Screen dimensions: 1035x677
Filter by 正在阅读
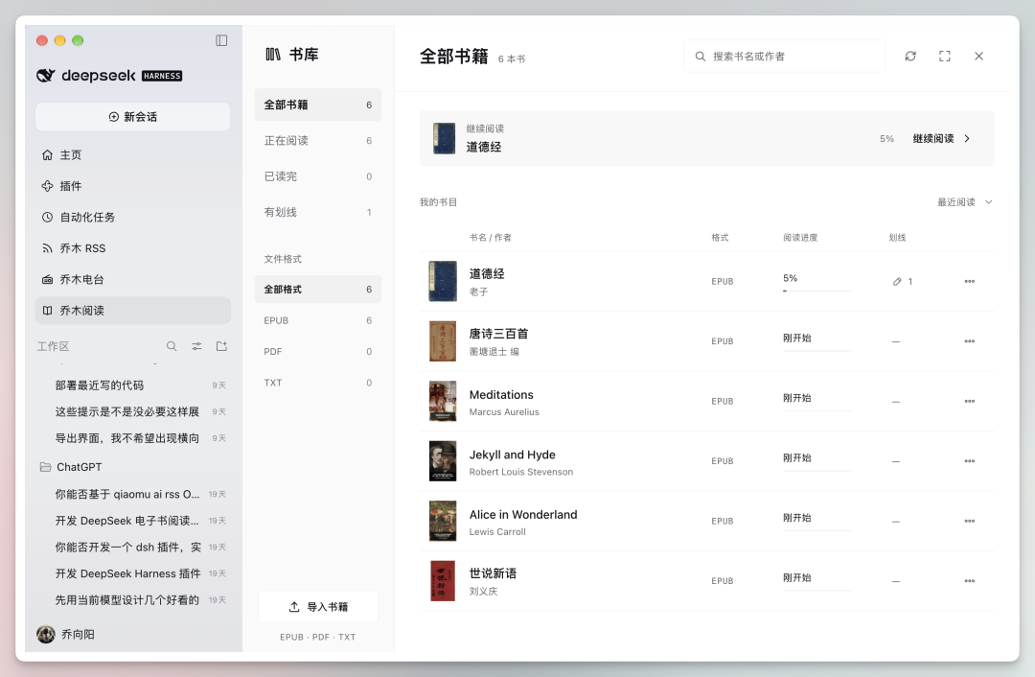click(317, 141)
